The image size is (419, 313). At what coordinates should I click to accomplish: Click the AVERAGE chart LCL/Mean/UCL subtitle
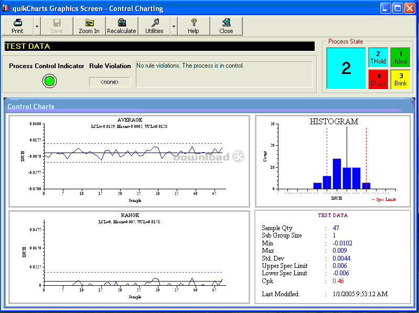[130, 126]
